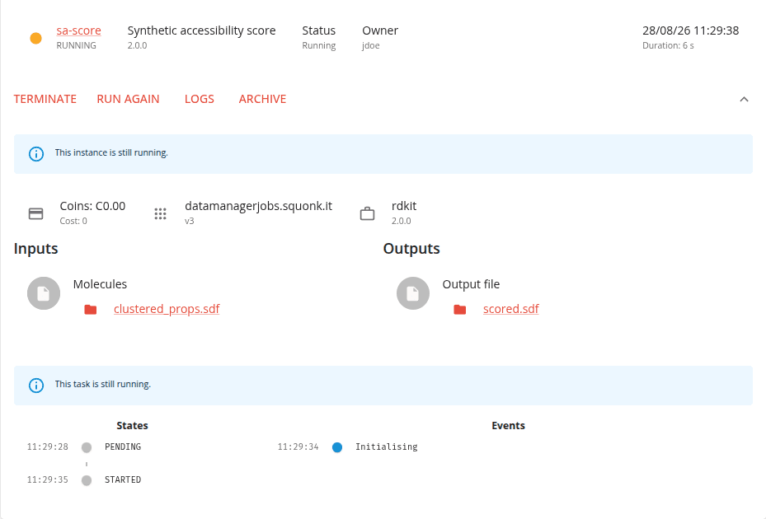Click the 'Cost: 0' text

[73, 221]
